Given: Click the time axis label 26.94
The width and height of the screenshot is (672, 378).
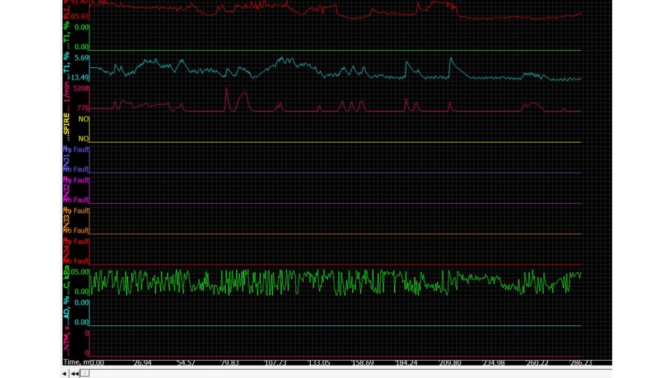Looking at the screenshot, I should click(x=142, y=363).
